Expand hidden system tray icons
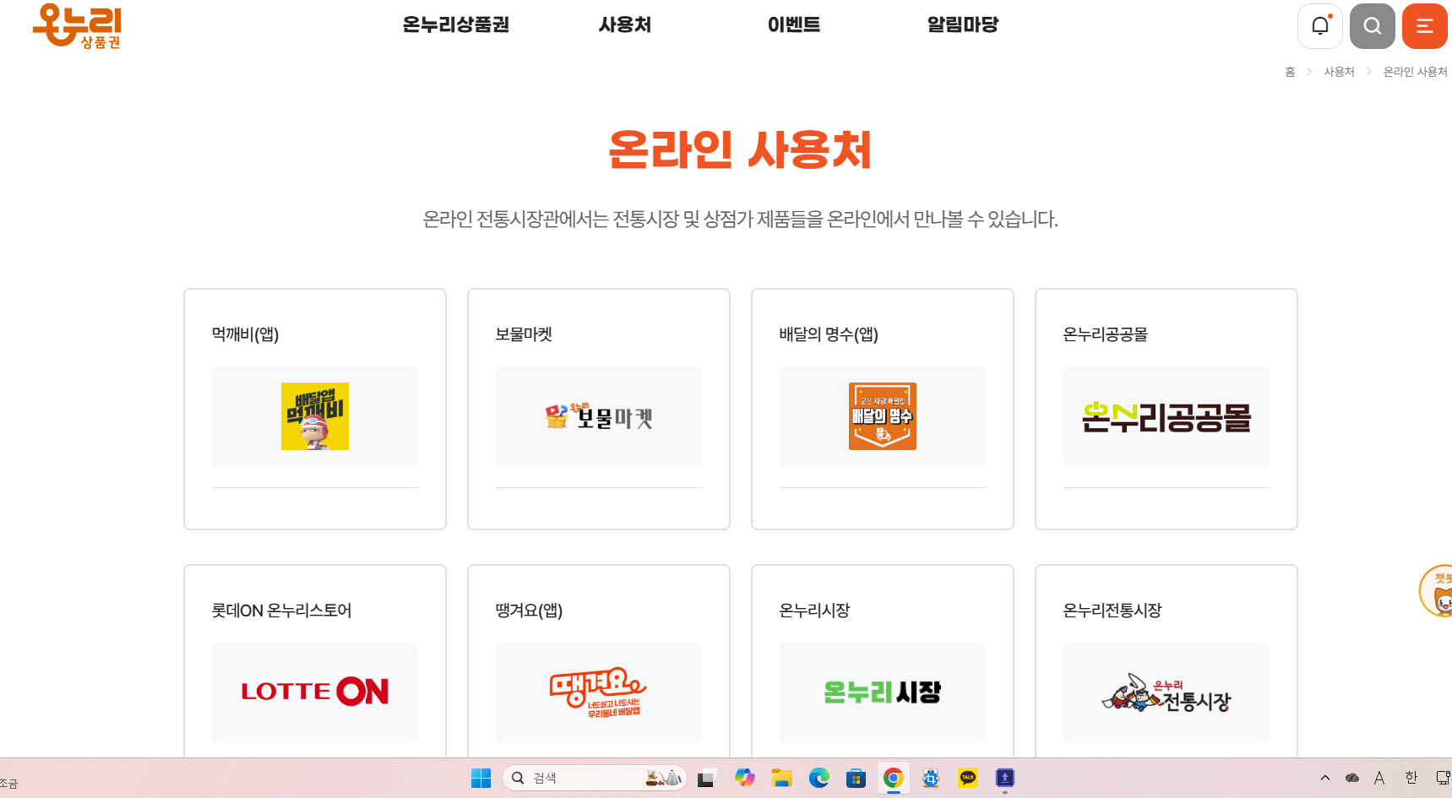Image resolution: width=1452 pixels, height=798 pixels. click(1324, 778)
